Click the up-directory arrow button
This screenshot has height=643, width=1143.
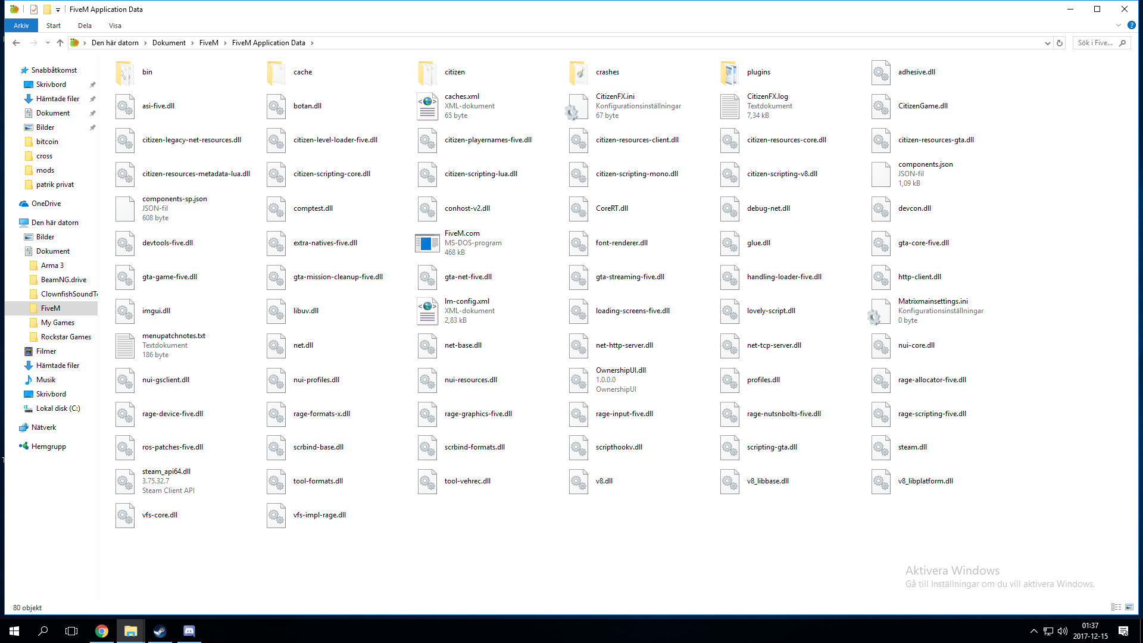[x=60, y=43]
